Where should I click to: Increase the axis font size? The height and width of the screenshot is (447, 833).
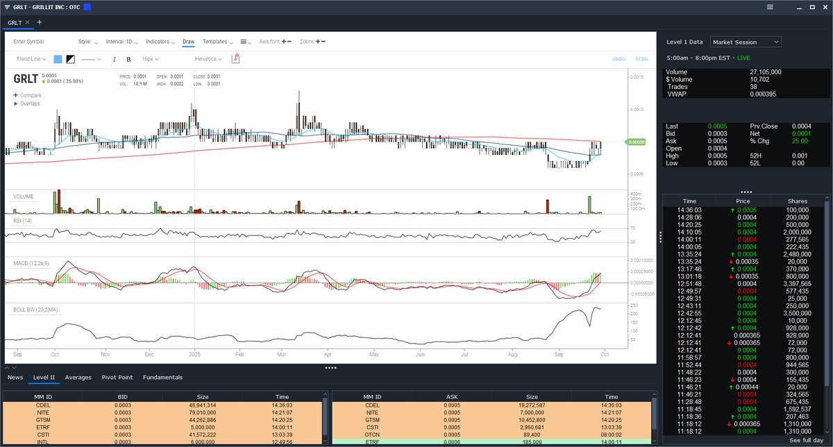(x=283, y=42)
